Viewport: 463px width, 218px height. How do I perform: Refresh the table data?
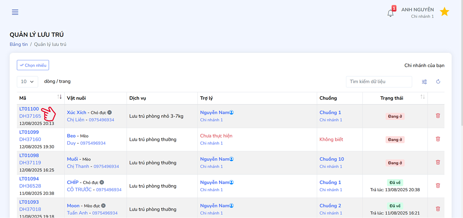(438, 82)
